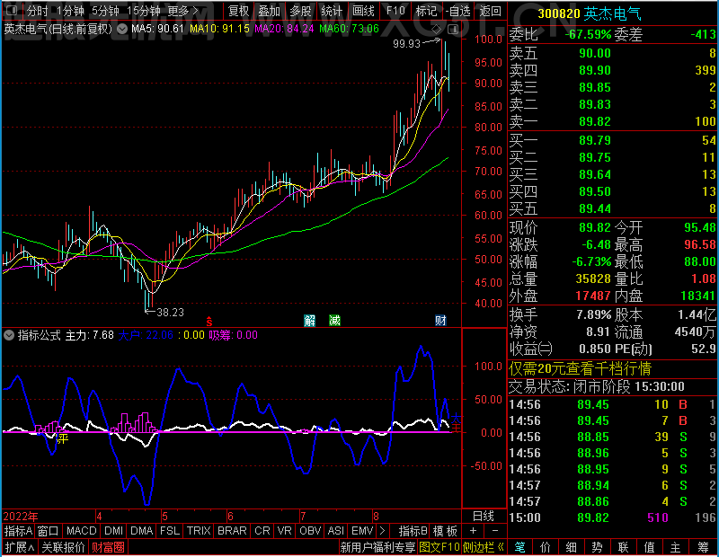Click the 返回 back button
The width and height of the screenshot is (719, 557).
pyautogui.click(x=490, y=11)
